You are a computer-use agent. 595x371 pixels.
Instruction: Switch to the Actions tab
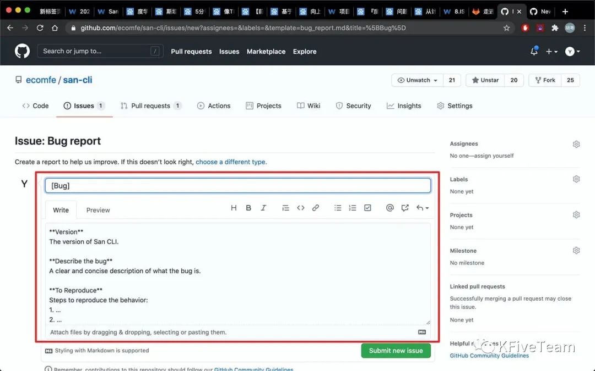214,106
